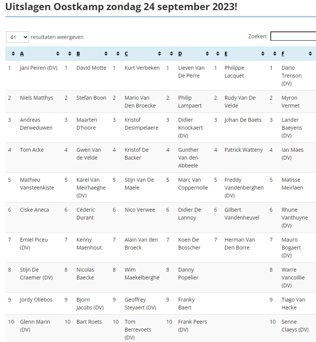The image size is (316, 342).
Task: Sort column B by name
Action: (106, 54)
